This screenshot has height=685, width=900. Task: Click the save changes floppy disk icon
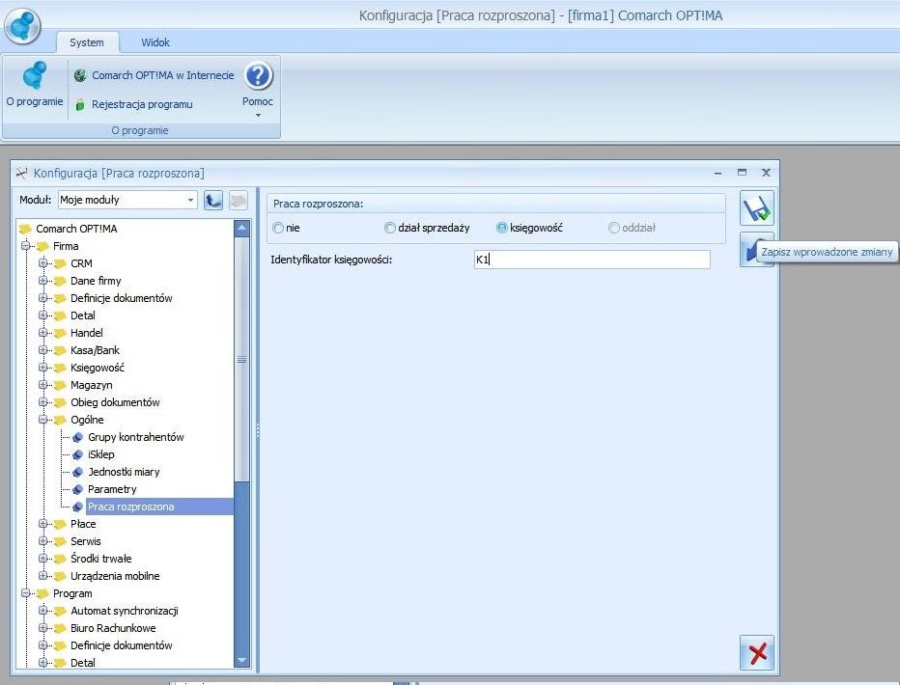click(757, 208)
